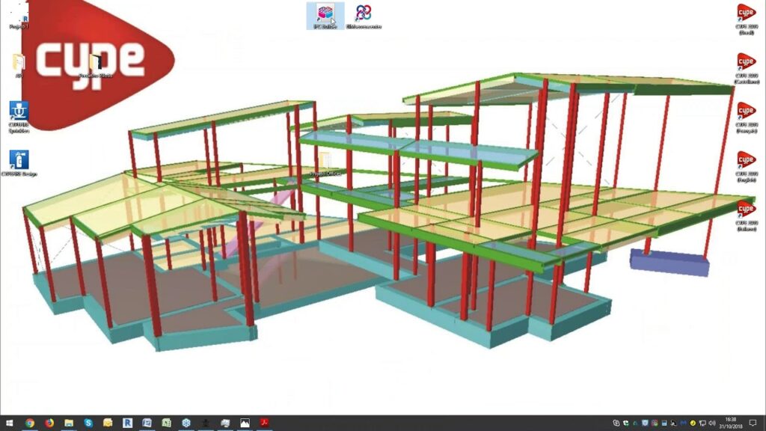Screen dimensions: 766x431
Task: Open the CYPE 2019 (English) shortcut
Action: point(746,162)
